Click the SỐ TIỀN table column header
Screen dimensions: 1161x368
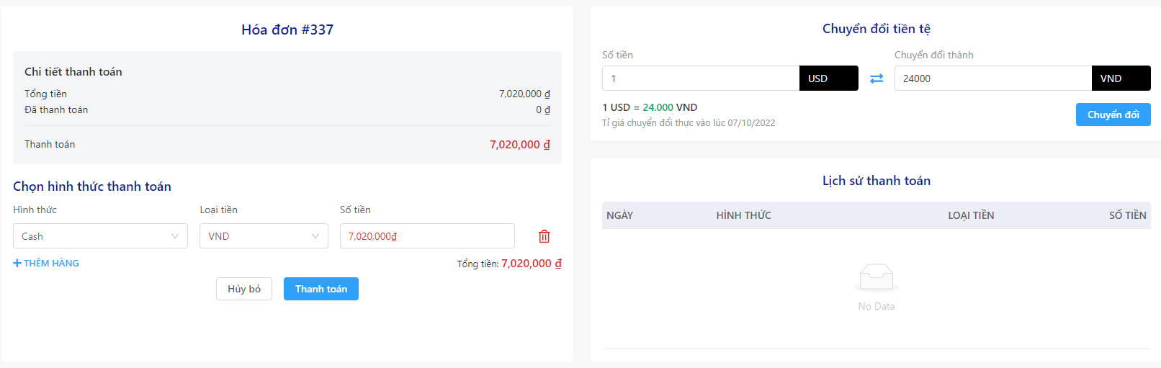point(1128,215)
